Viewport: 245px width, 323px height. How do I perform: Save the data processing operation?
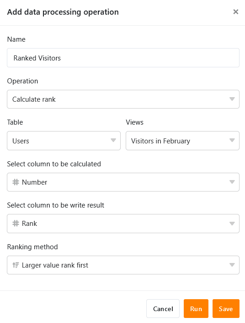click(226, 309)
